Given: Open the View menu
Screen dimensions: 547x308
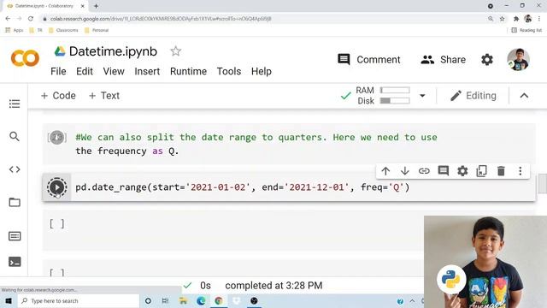Looking at the screenshot, I should tap(114, 71).
